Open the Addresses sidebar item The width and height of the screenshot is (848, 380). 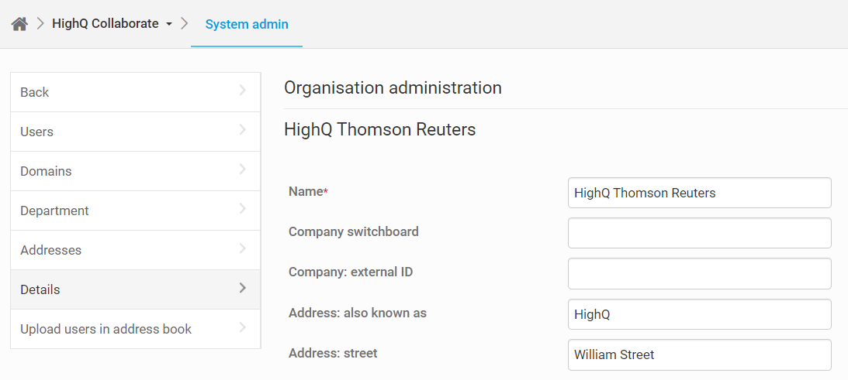[x=50, y=250]
